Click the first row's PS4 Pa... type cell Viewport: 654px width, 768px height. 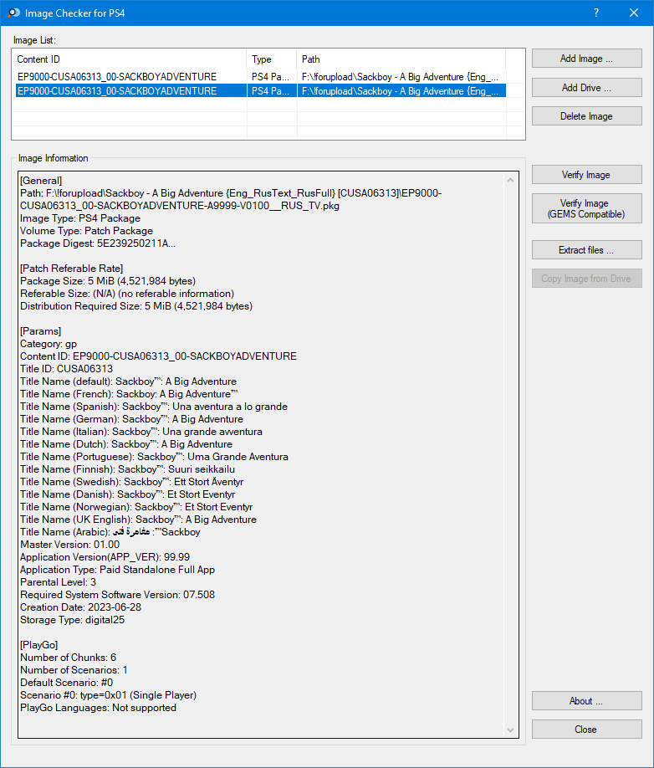(x=270, y=77)
